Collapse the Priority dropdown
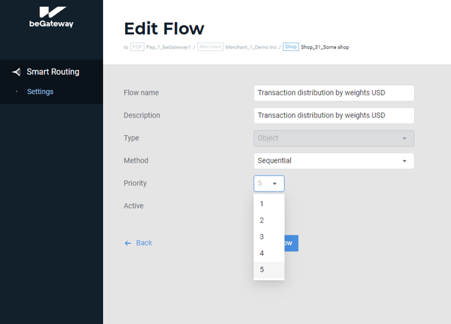The height and width of the screenshot is (324, 451). click(269, 184)
